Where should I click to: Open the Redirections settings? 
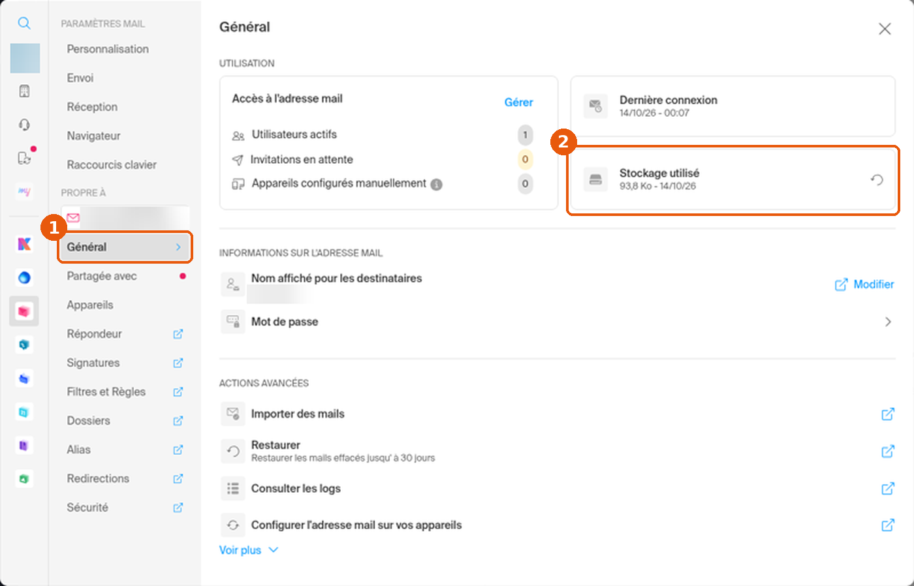(x=98, y=478)
